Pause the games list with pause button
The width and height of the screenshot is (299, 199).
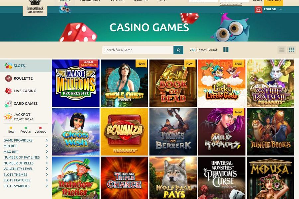click(226, 50)
